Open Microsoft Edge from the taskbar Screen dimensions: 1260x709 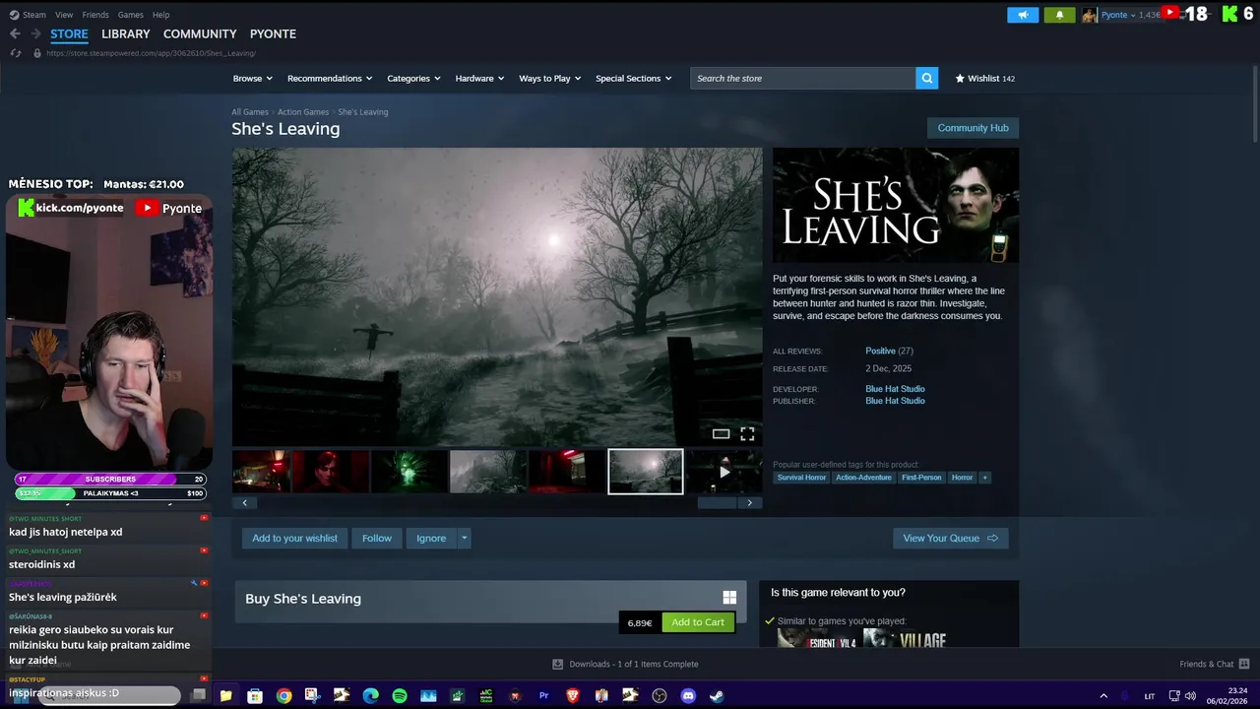click(370, 695)
